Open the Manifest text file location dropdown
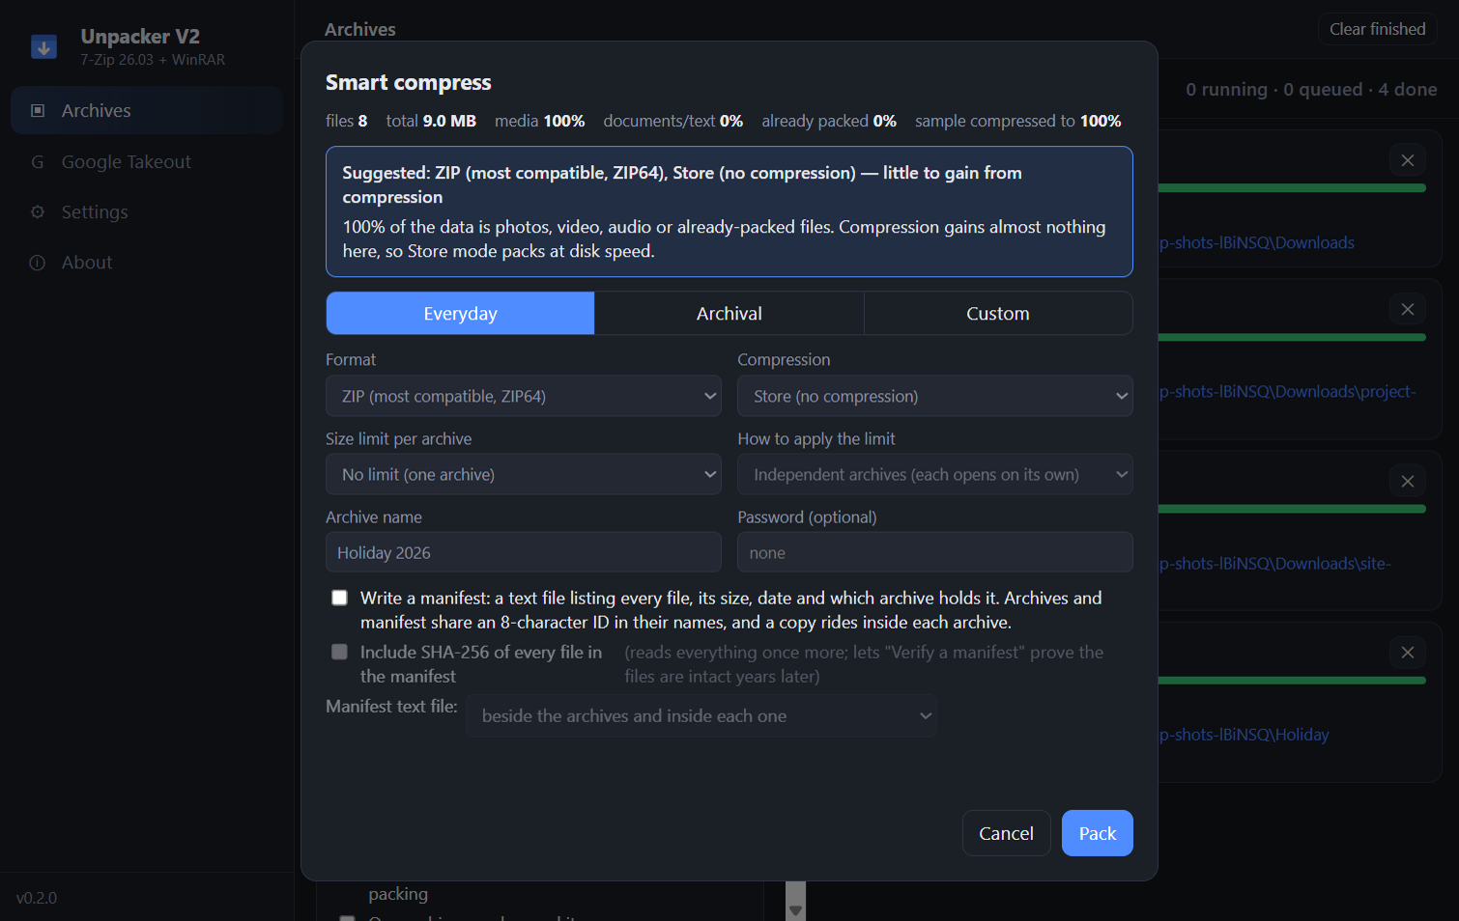Screen dimensions: 1459x921 coord(701,715)
